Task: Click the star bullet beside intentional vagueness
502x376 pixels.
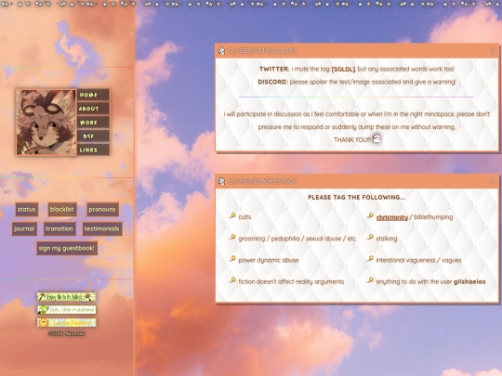Action: [x=370, y=259]
